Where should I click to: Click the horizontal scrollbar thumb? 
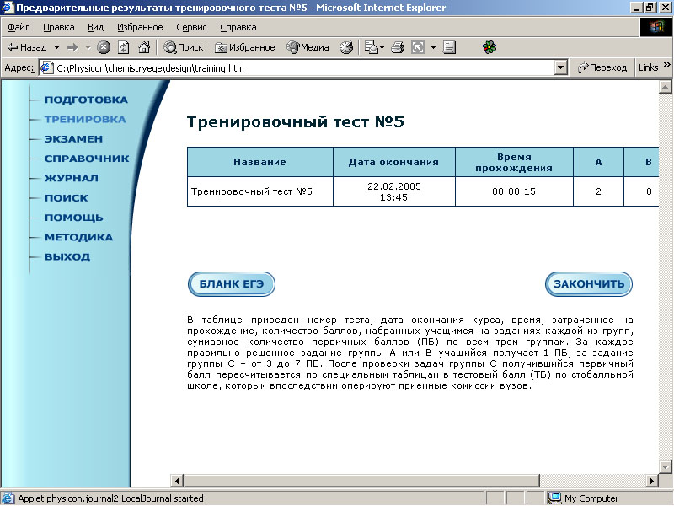tap(361, 481)
